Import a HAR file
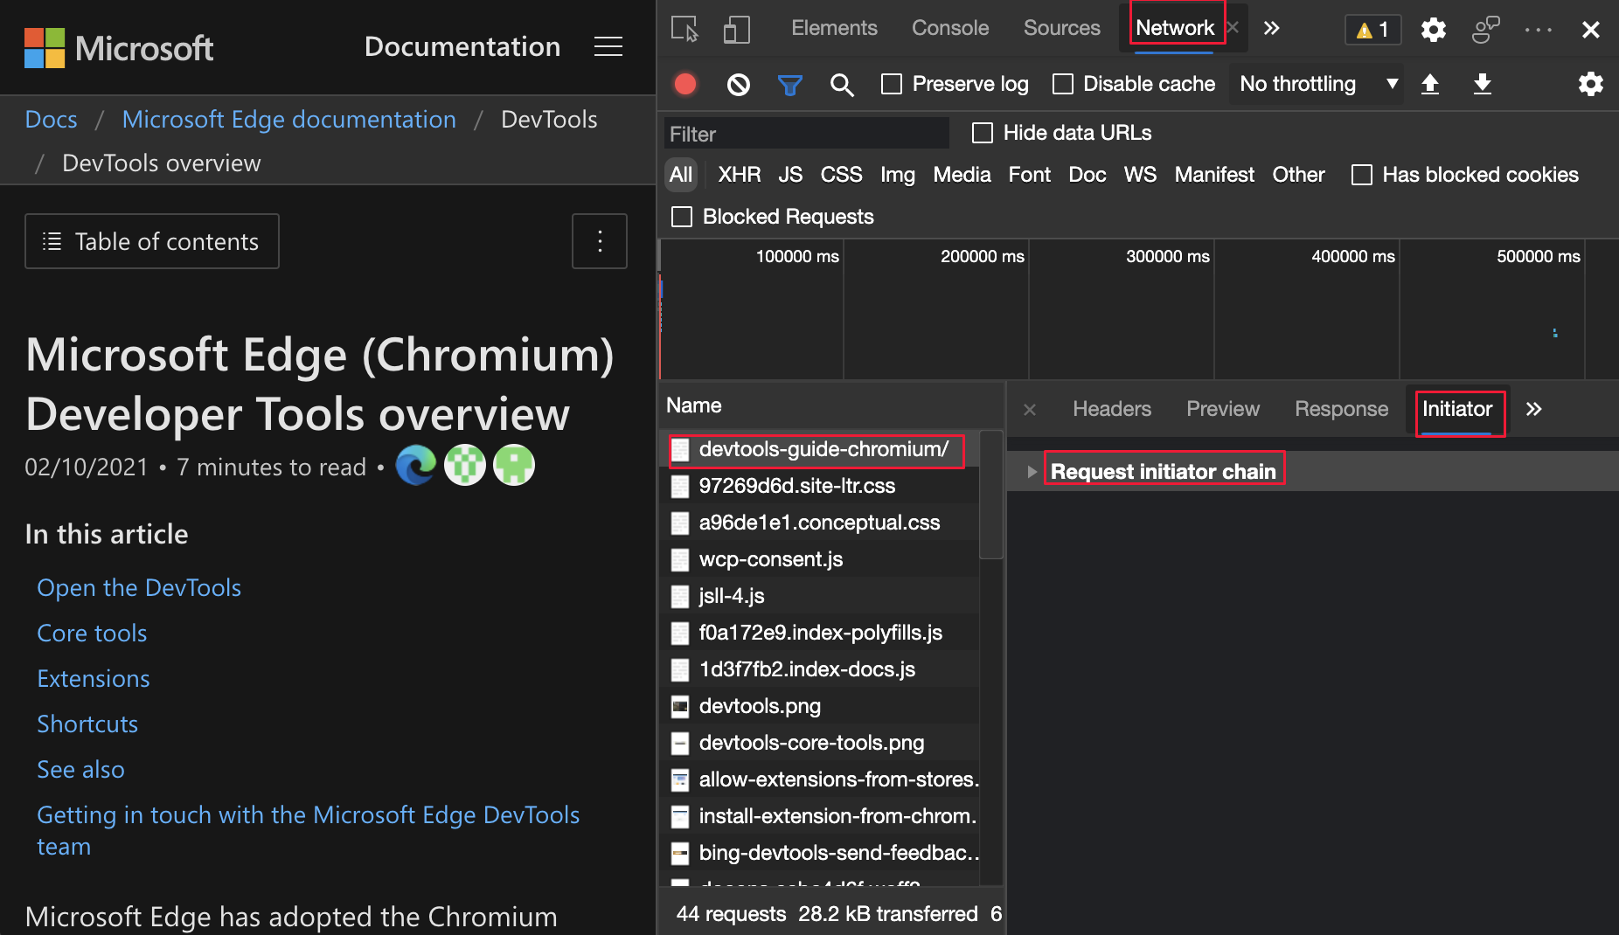 pos(1431,84)
